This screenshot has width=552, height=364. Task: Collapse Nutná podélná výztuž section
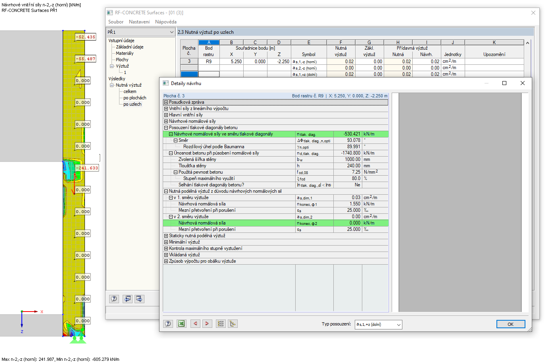click(x=166, y=191)
